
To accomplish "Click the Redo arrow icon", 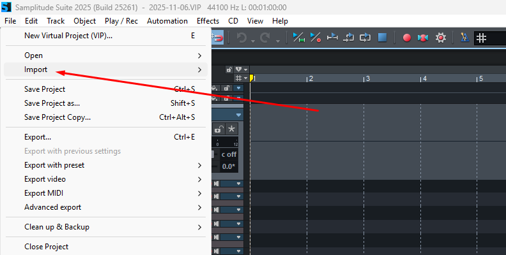I will point(266,38).
